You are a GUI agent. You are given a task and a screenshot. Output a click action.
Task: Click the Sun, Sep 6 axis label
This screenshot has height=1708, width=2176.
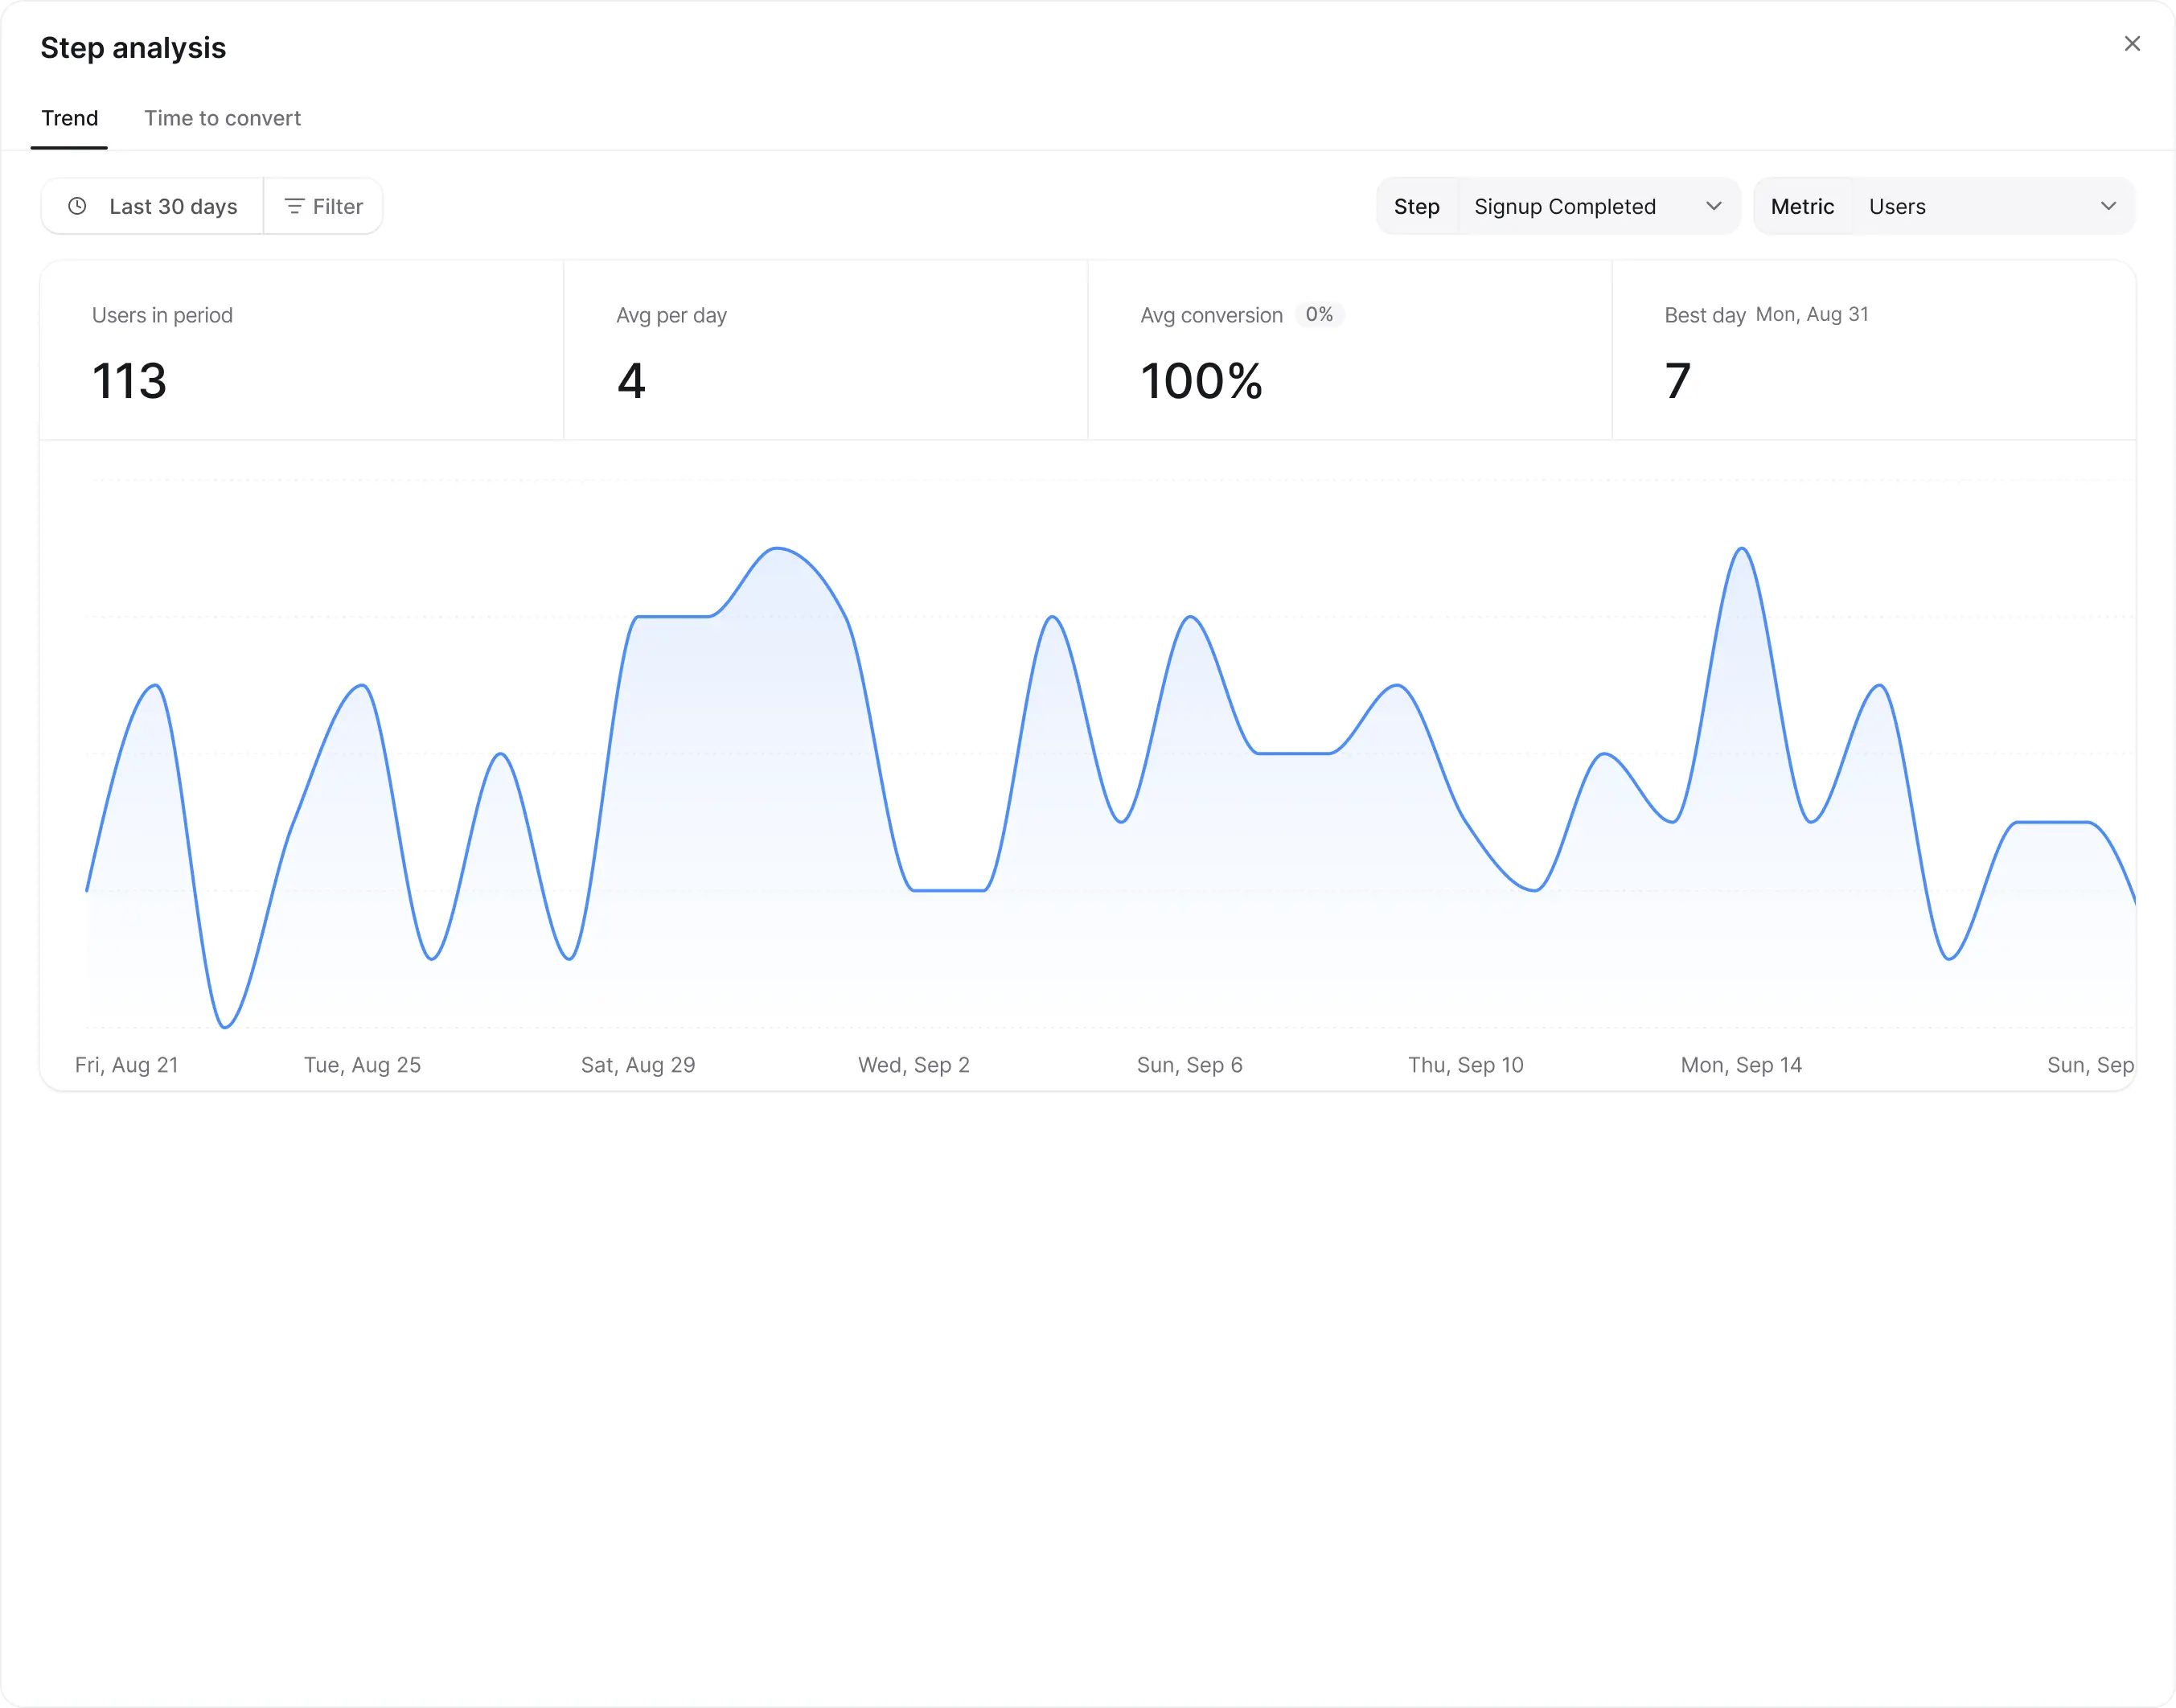point(1190,1065)
